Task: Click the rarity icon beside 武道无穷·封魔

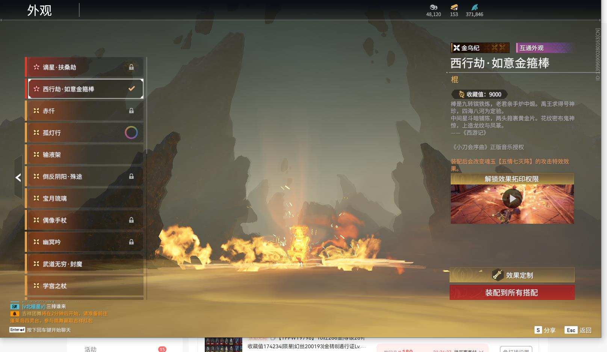Action: (x=36, y=264)
